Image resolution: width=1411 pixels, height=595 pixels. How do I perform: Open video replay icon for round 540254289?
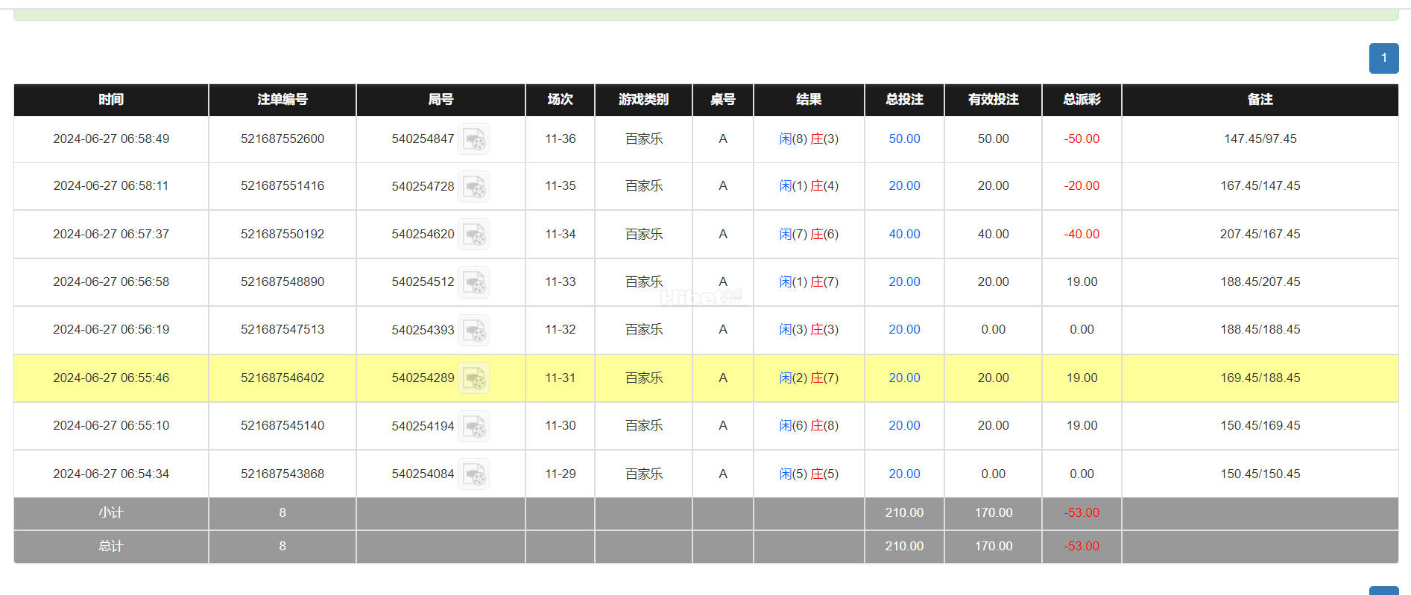click(474, 378)
